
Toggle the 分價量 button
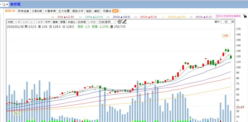(x=92, y=22)
